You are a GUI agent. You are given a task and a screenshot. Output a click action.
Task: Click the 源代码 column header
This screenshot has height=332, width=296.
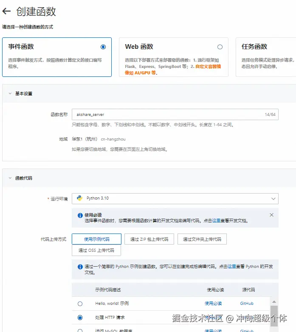(248, 290)
